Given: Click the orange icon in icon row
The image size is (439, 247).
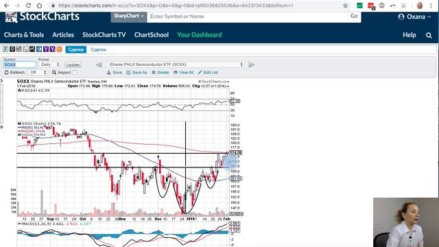Looking at the screenshot, I should coord(60,49).
